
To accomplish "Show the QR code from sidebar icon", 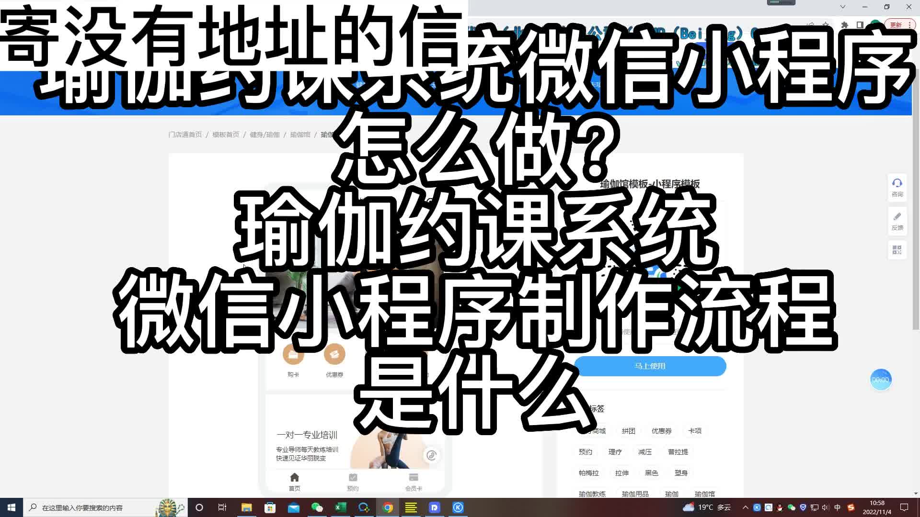I will click(x=897, y=250).
